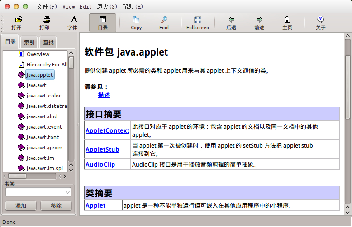The width and height of the screenshot is (352, 227).
Task: Open the View menu
Action: (69, 6)
